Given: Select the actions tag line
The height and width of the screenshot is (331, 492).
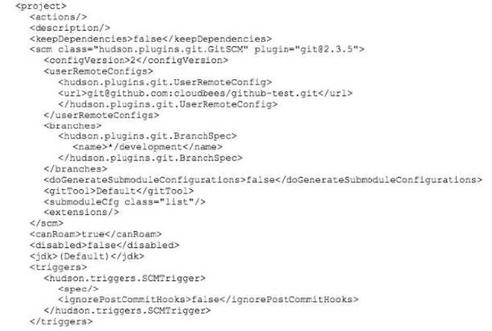Looking at the screenshot, I should tap(58, 17).
